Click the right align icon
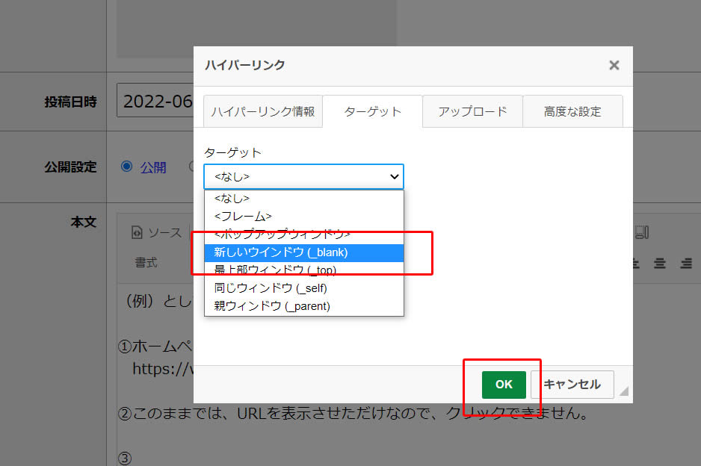This screenshot has width=701, height=466. point(685,263)
